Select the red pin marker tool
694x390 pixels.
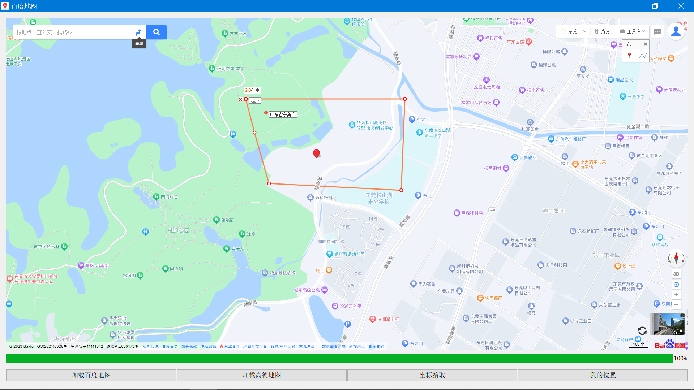pos(629,55)
